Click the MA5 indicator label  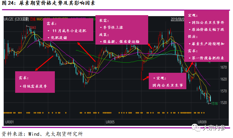point(40,19)
